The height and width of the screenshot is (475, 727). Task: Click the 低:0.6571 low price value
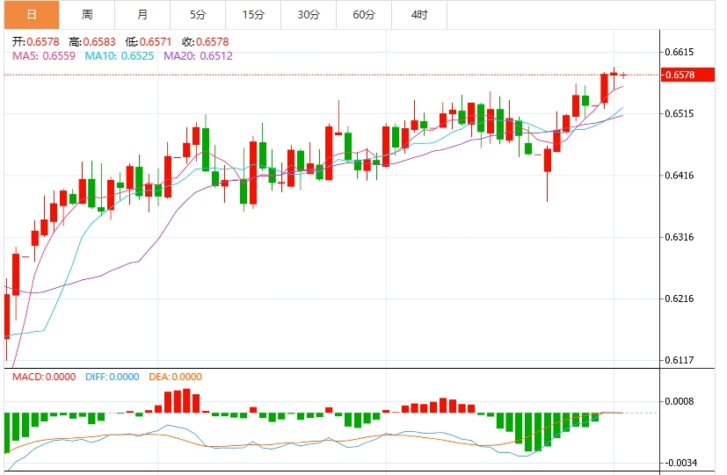(x=149, y=41)
